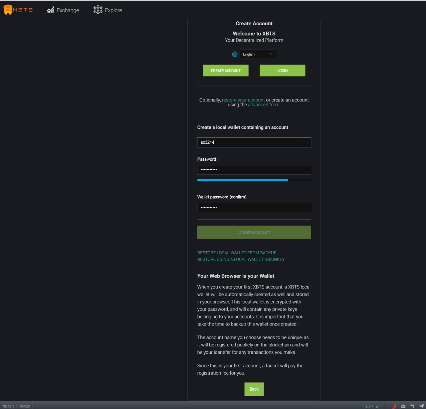Click the Back button
426x409 pixels.
tap(254, 389)
